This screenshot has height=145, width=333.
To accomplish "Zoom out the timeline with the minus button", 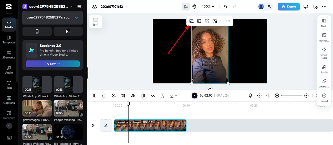I will [277, 96].
